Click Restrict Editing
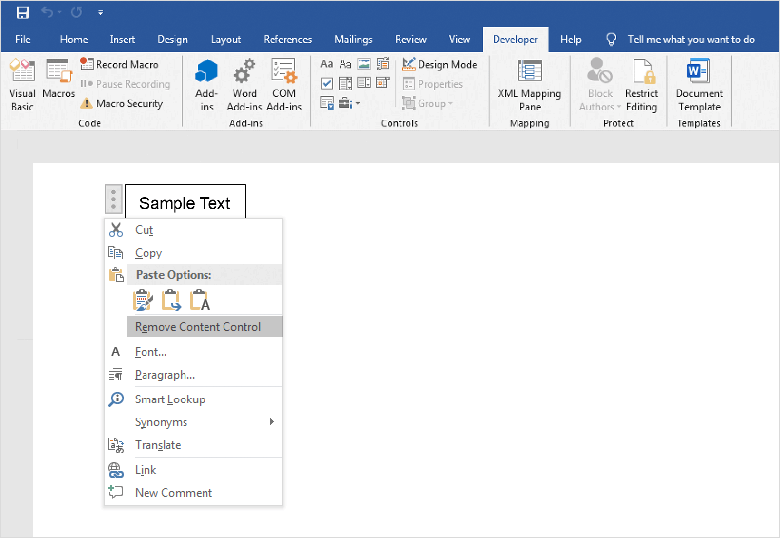The image size is (780, 538). (x=642, y=86)
